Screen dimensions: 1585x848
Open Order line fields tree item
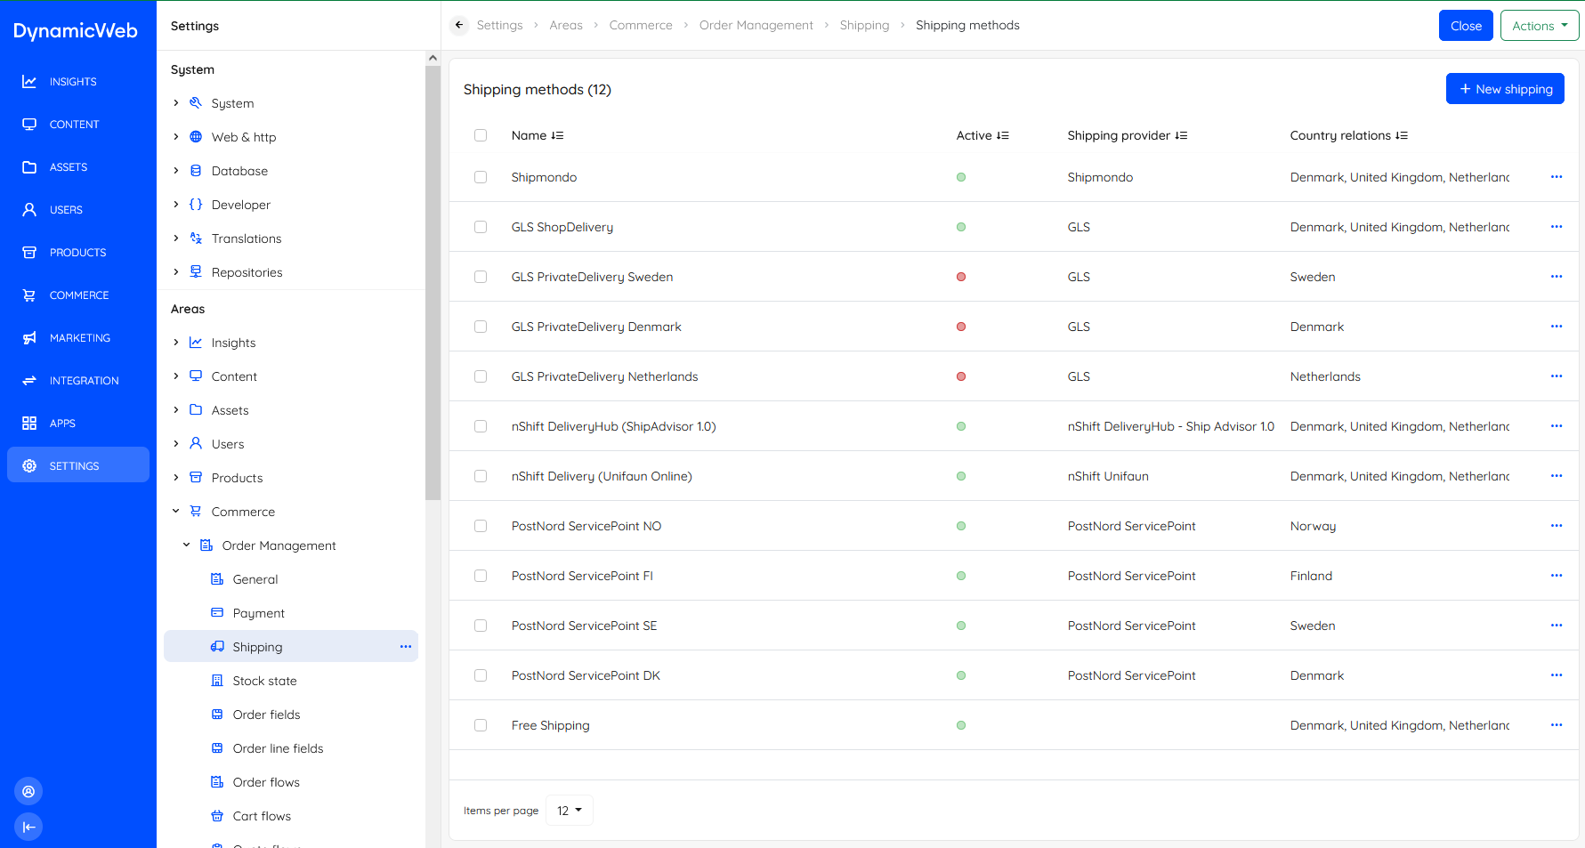click(279, 748)
